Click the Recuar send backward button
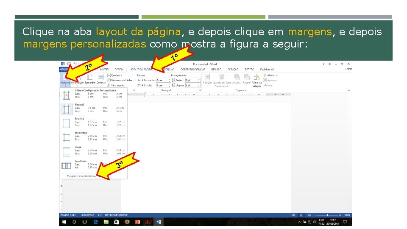This screenshot has height=229, width=407. (247, 80)
